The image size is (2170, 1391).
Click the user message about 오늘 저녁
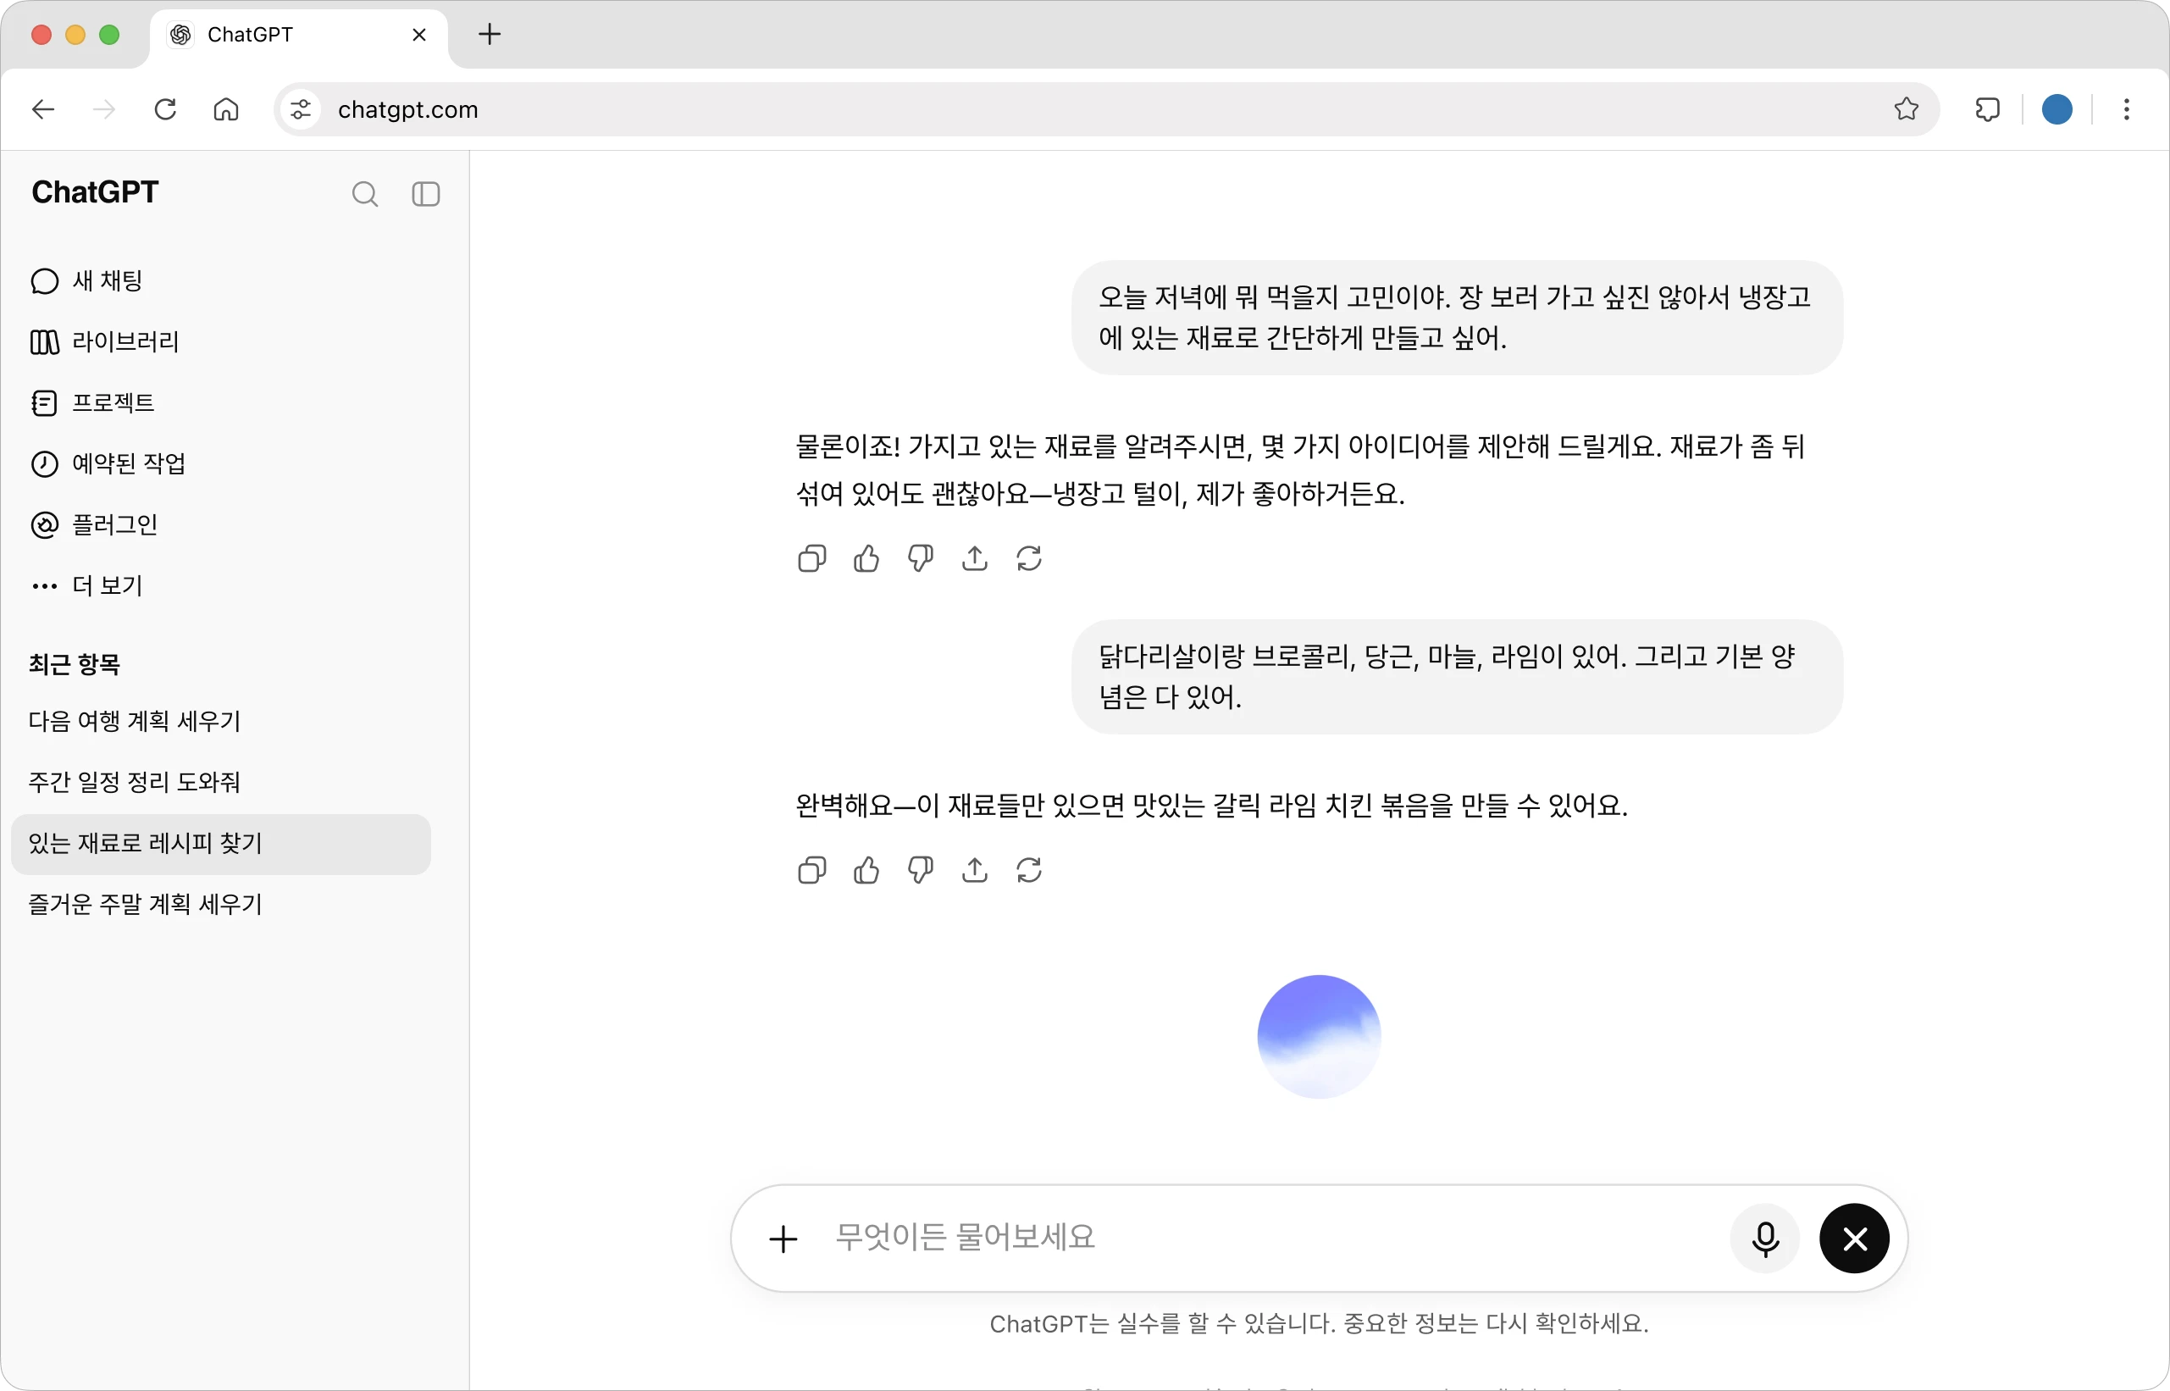point(1457,318)
